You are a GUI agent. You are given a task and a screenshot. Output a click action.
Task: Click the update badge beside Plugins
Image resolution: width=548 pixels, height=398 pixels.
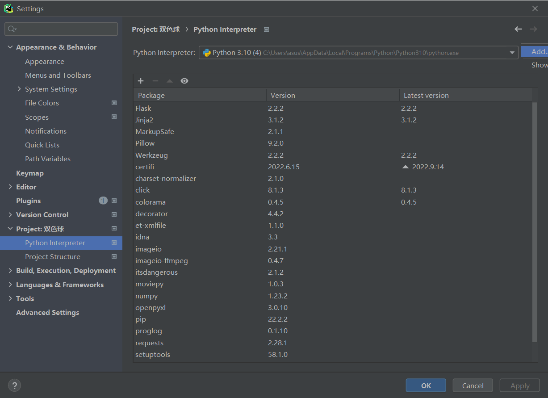tap(103, 201)
